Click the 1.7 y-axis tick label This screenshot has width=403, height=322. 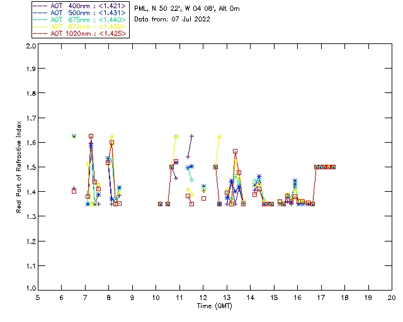31,118
